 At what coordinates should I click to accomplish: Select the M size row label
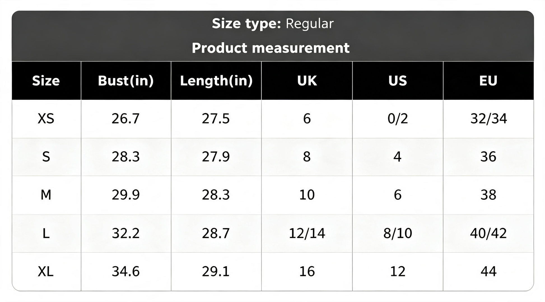[46, 195]
